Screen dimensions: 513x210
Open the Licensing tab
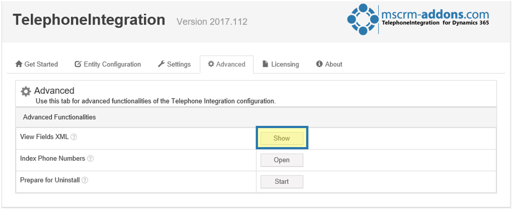pos(281,64)
